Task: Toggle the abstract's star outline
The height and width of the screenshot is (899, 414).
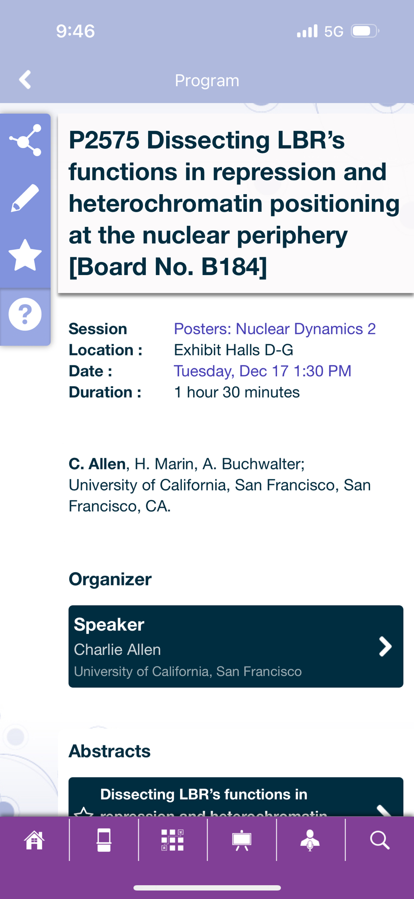Action: click(x=84, y=811)
